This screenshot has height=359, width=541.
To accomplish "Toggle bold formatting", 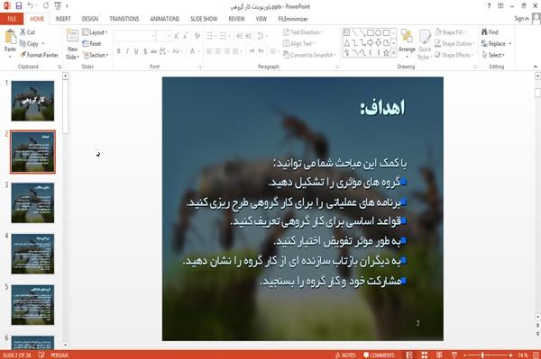I will coord(118,51).
